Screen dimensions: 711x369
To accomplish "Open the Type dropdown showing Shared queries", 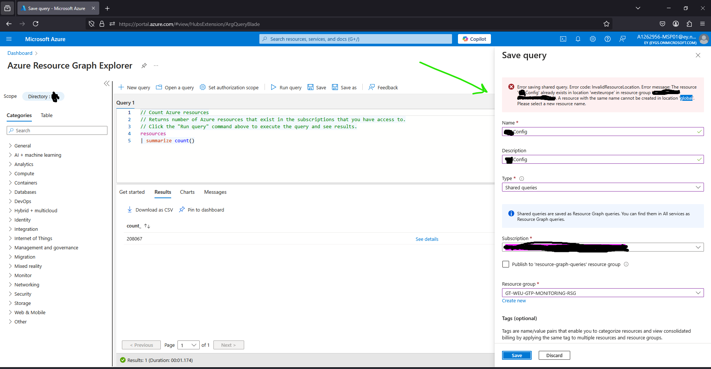I will [603, 187].
